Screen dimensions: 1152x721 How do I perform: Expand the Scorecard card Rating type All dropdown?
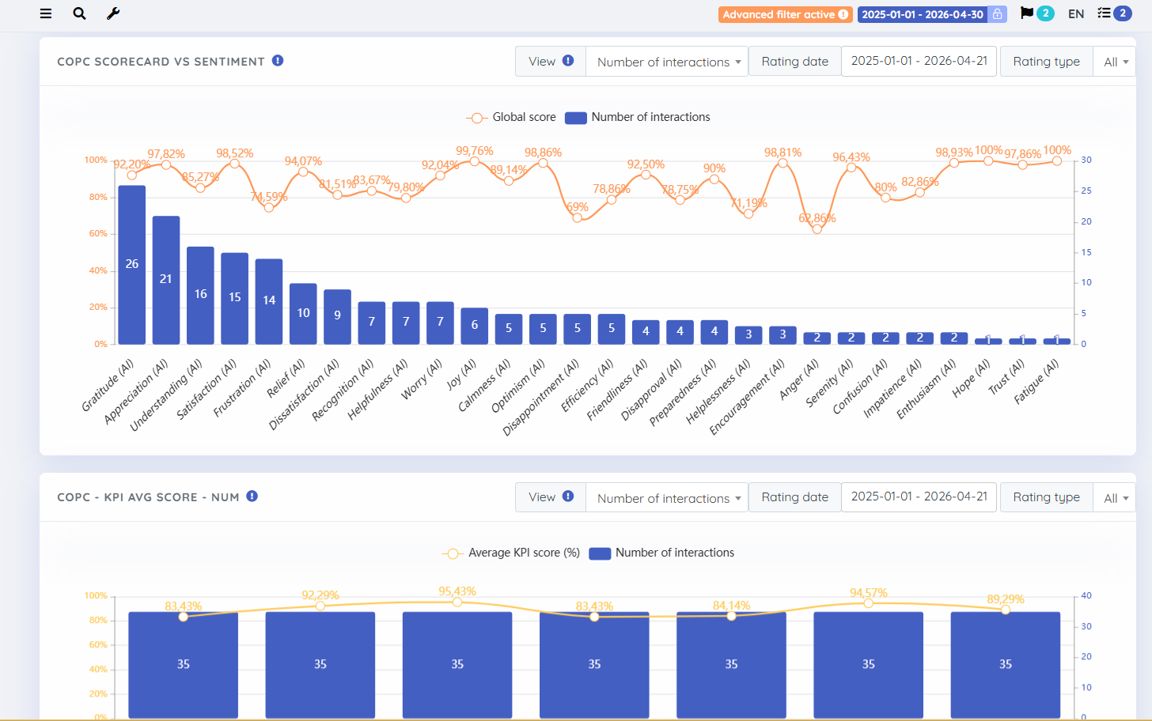tap(1114, 62)
